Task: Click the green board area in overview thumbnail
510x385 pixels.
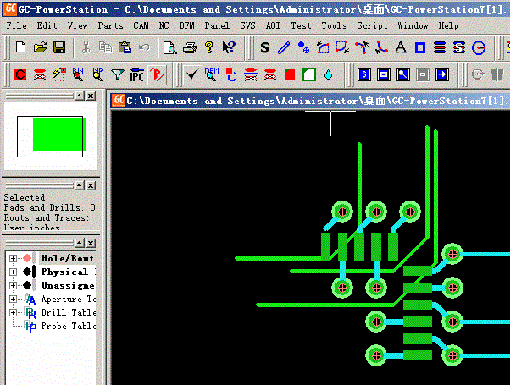Action: click(x=58, y=135)
